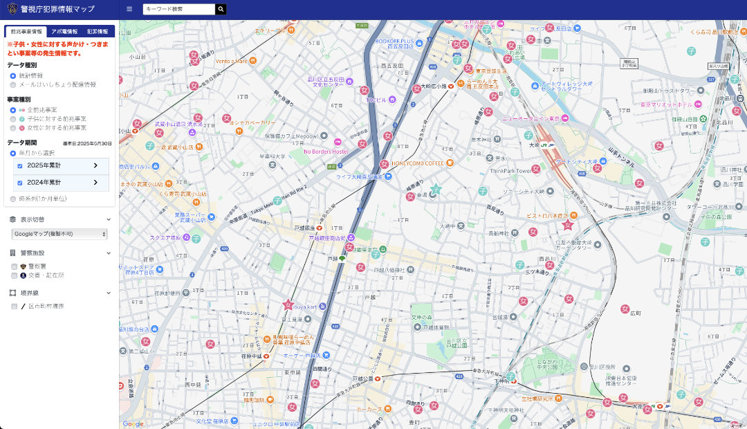Click the 戸越公園 station icon
Viewport: 747px width, 429px height.
(x=378, y=379)
